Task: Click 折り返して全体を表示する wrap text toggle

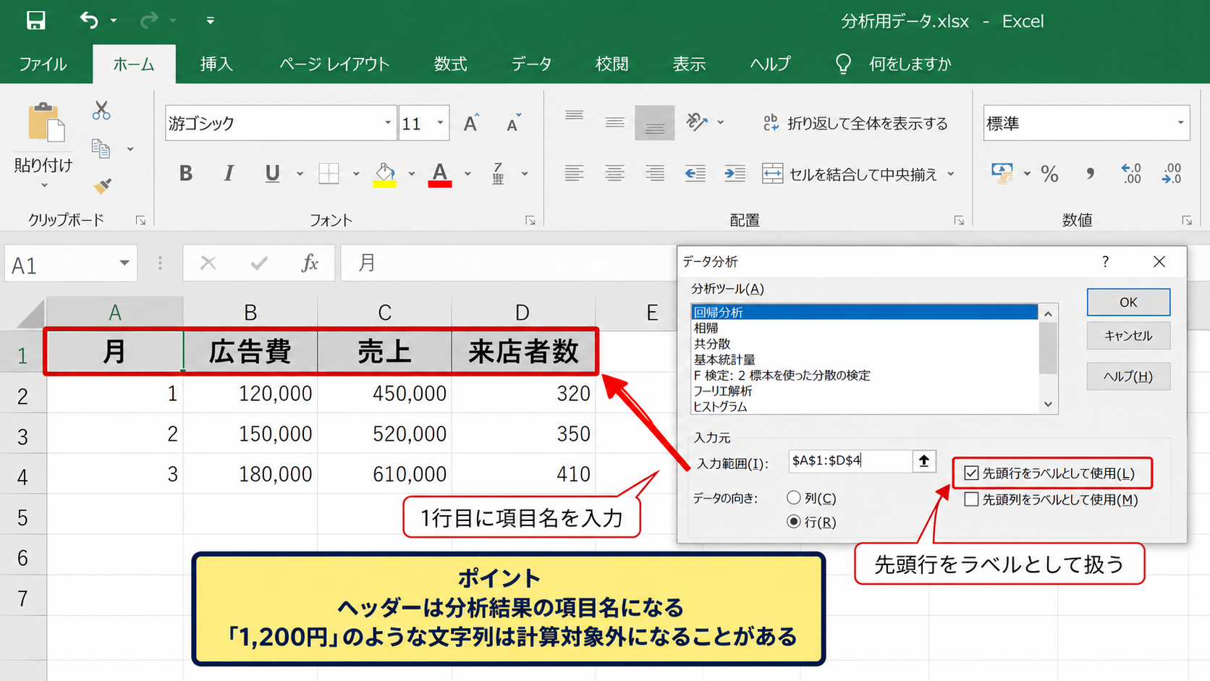Action: [x=855, y=123]
